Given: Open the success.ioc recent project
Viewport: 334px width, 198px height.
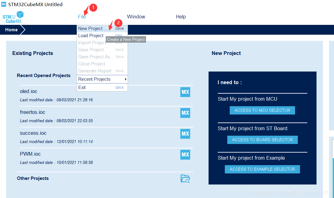Looking at the screenshot, I should click(33, 133).
